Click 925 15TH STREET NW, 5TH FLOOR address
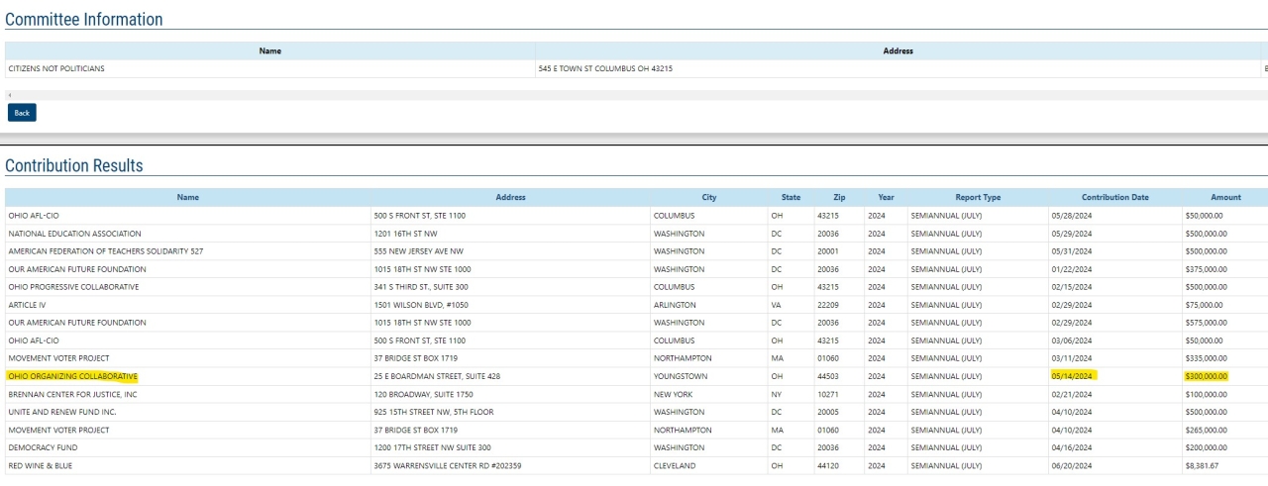The width and height of the screenshot is (1268, 486). pos(433,412)
